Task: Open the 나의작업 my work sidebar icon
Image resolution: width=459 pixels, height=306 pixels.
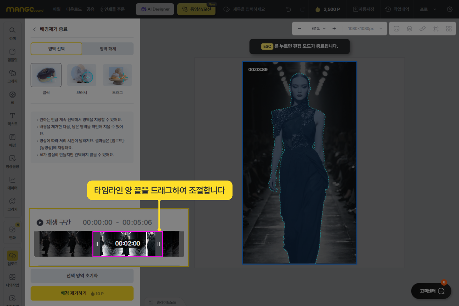Action: 12,280
